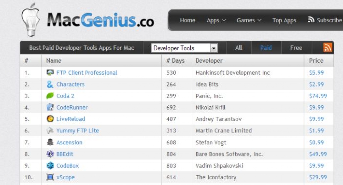Click the LiveReload orange circle icon
The width and height of the screenshot is (343, 185).
click(50, 119)
